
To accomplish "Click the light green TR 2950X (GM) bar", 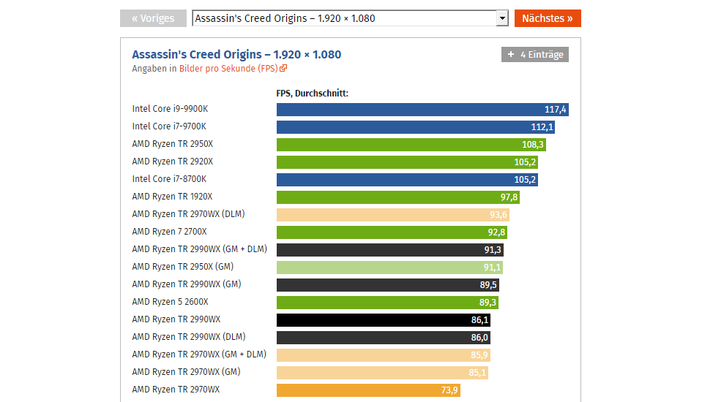I will pos(389,268).
